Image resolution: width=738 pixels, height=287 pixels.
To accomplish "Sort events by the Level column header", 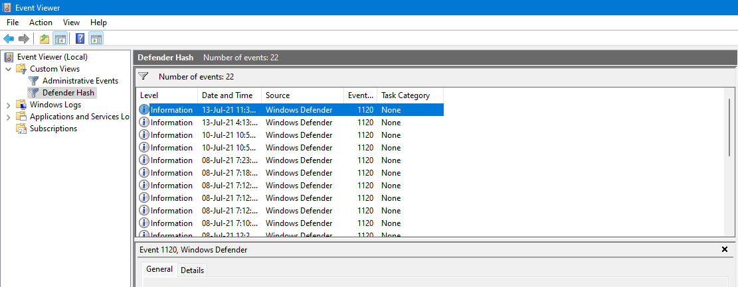I will click(150, 95).
